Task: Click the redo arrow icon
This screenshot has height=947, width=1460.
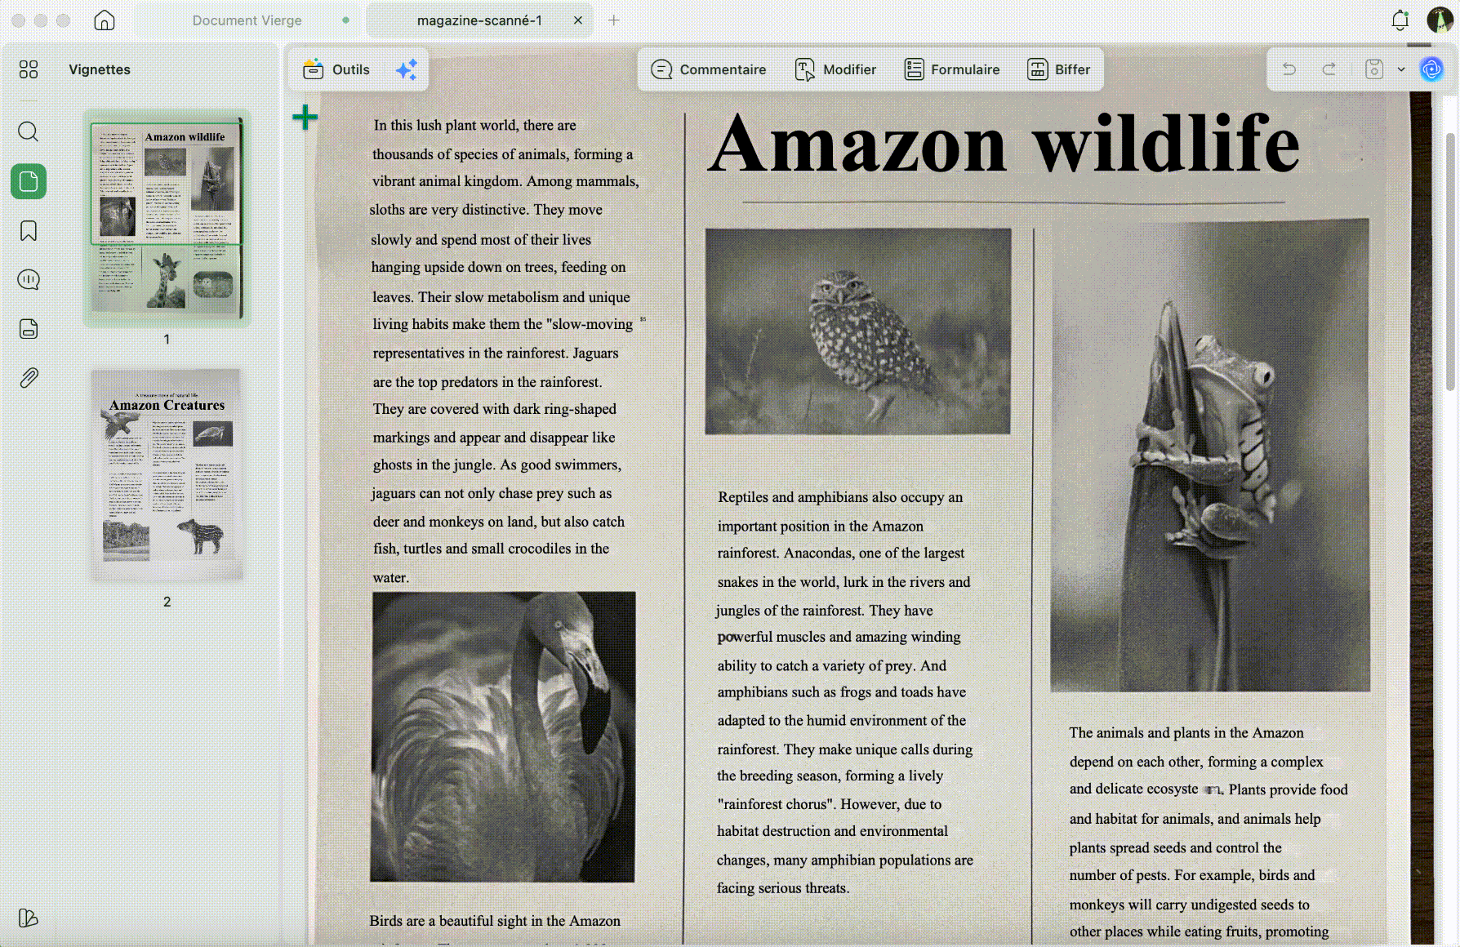Action: pyautogui.click(x=1329, y=69)
